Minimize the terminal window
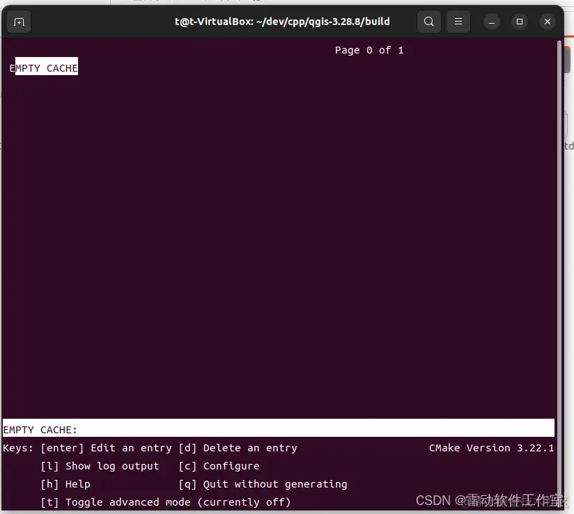 coord(492,22)
